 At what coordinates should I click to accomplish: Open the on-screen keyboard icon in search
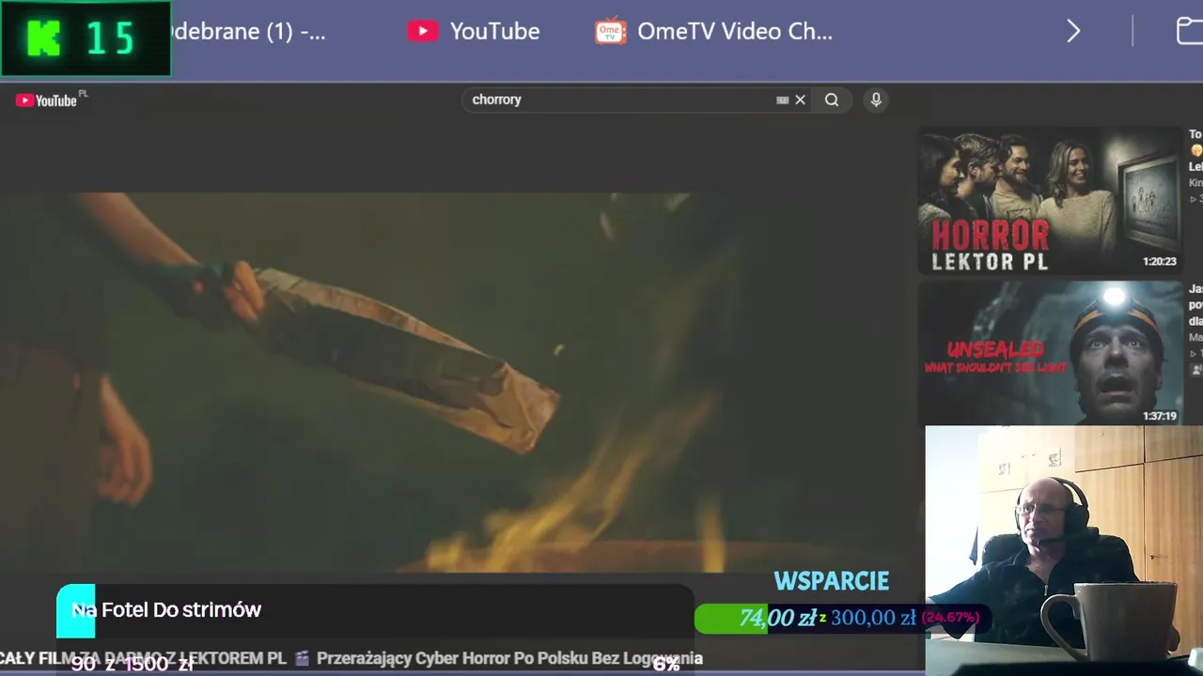(x=782, y=100)
